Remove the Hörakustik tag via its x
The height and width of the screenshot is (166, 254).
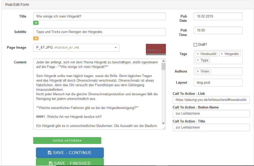[x=198, y=54]
